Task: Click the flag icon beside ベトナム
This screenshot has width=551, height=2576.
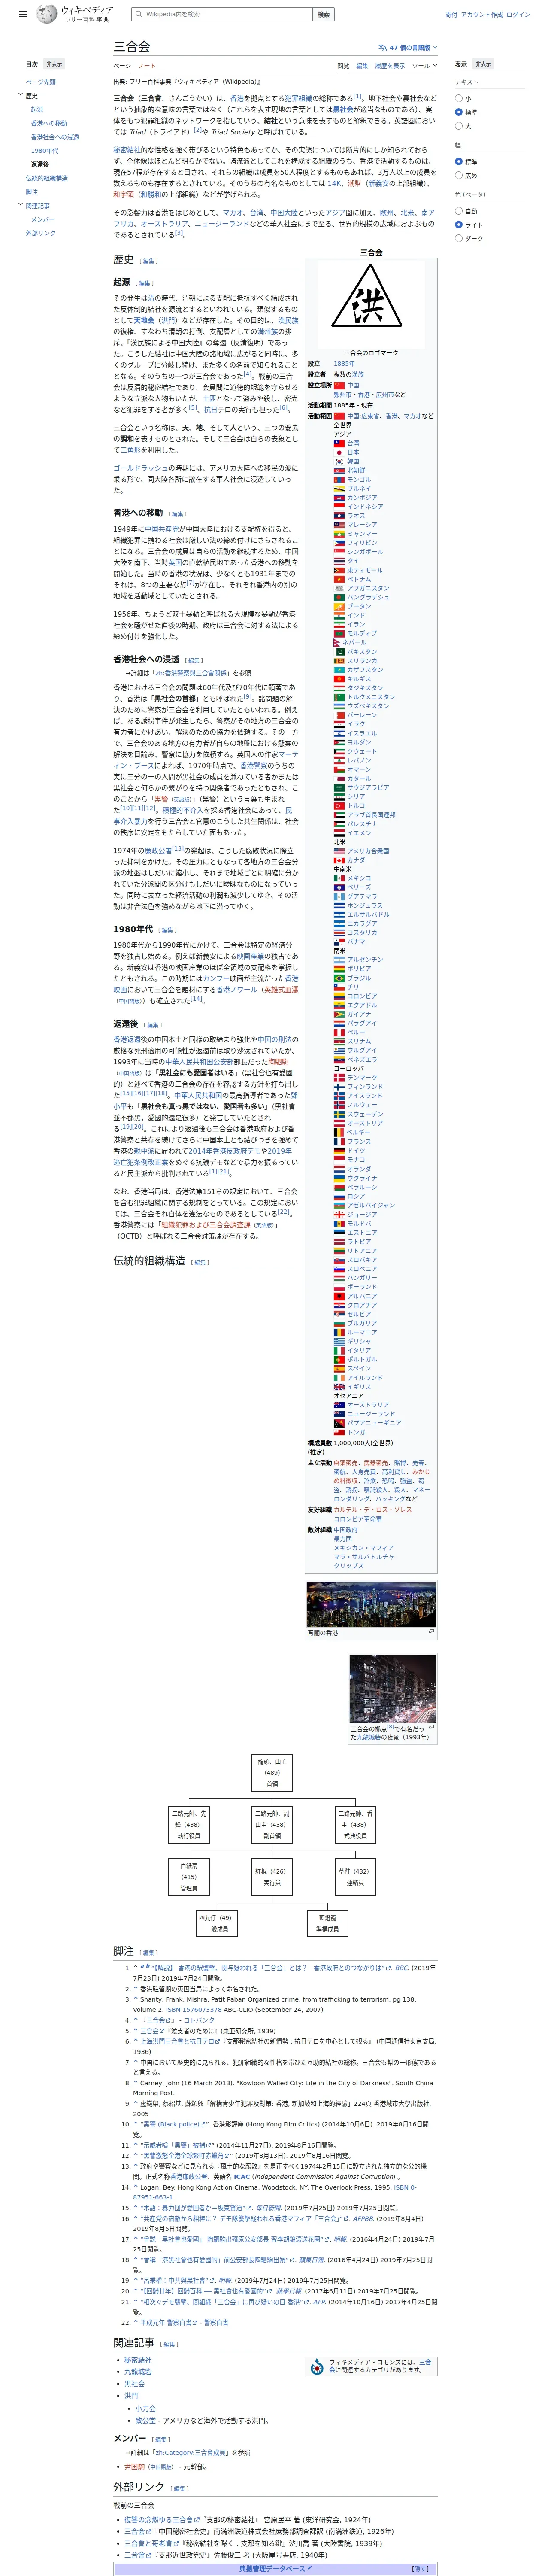Action: (339, 579)
